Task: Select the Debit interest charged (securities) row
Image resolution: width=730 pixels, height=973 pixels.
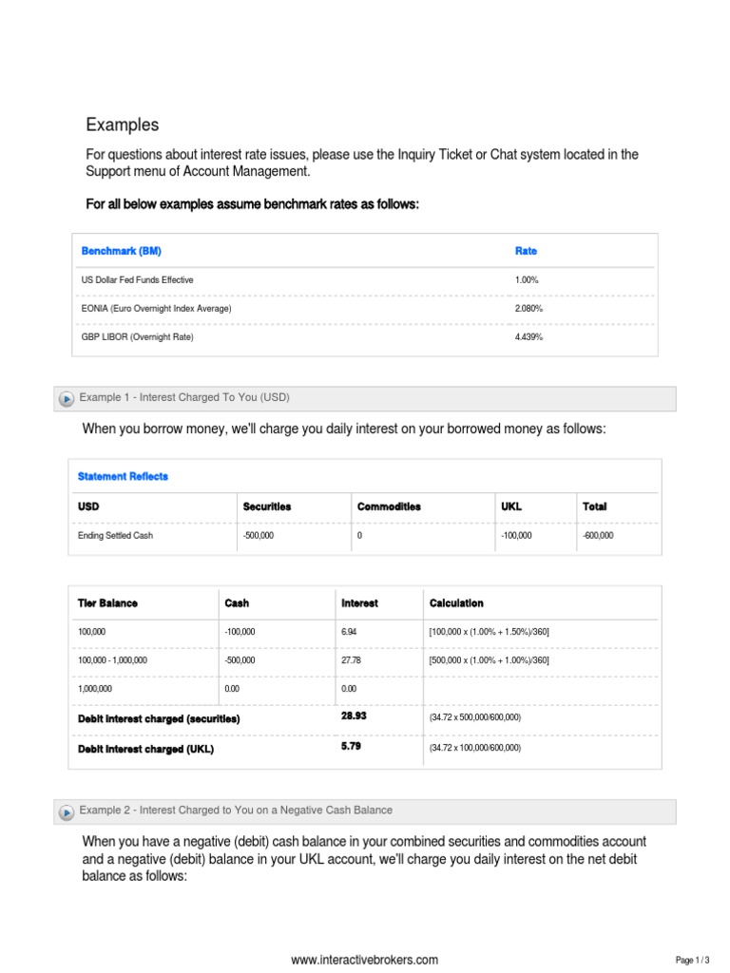Action: tap(159, 718)
